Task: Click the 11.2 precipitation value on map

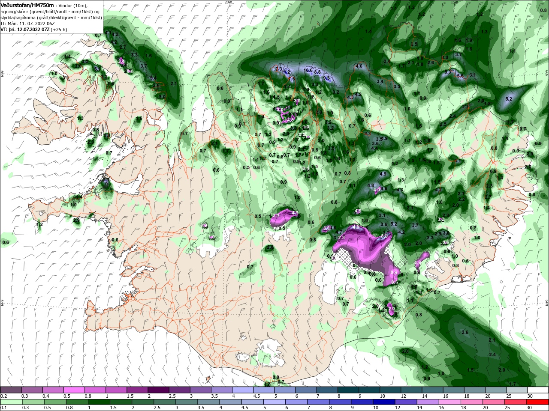Action: (x=287, y=72)
